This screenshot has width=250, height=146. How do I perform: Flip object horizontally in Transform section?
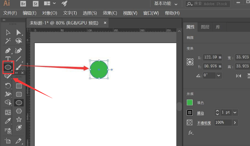pyautogui.click(x=238, y=76)
